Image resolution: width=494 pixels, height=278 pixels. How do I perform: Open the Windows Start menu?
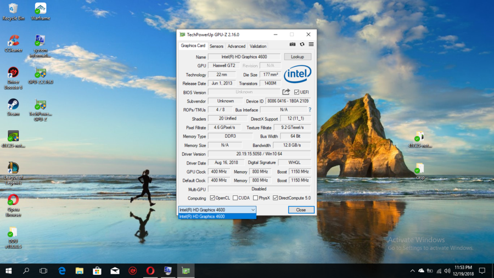click(8, 270)
